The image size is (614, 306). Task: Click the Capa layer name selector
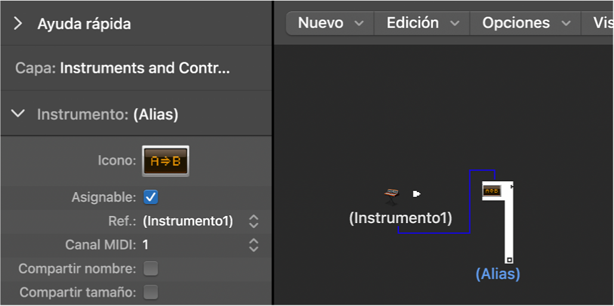coord(144,68)
